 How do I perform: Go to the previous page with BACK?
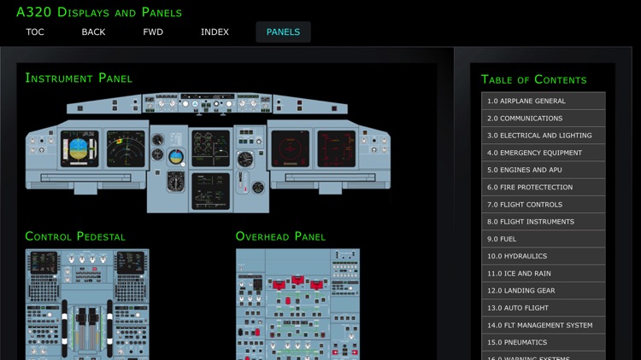coord(93,32)
